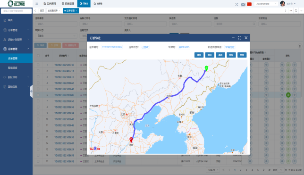
Task: Switch to the WMS top tab
Action: pyautogui.click(x=98, y=4)
